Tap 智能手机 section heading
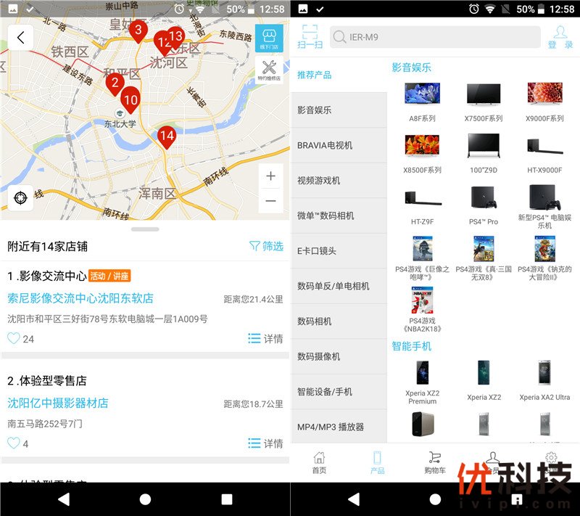Screen dimensions: 580x516 coord(411,346)
